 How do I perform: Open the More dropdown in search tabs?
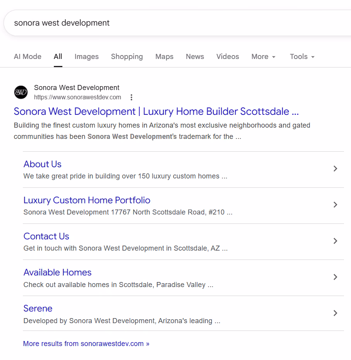tap(263, 57)
